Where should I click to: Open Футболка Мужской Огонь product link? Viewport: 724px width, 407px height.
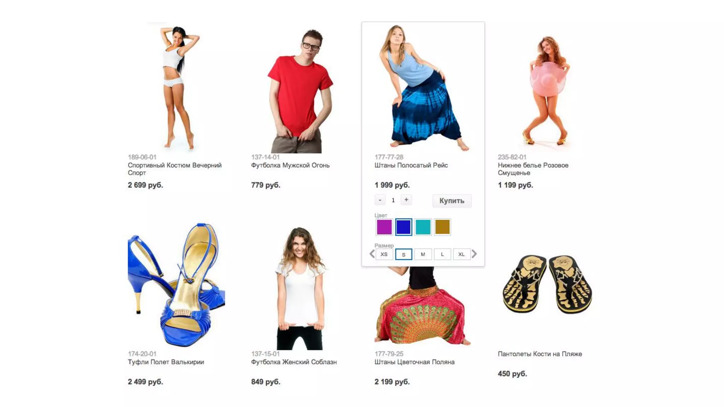pos(290,165)
